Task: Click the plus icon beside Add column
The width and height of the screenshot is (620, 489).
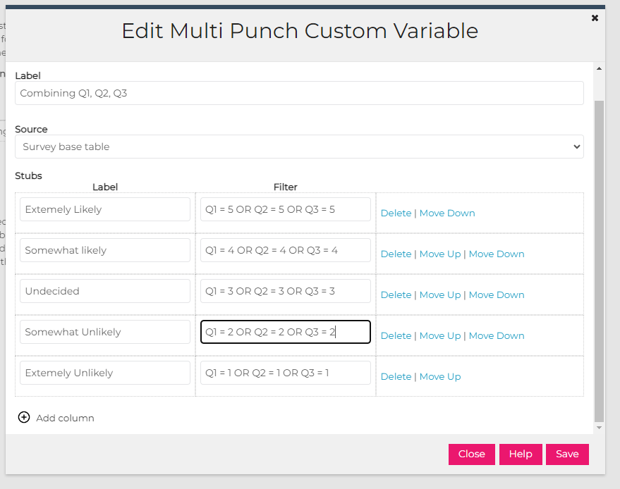Action: (x=24, y=418)
